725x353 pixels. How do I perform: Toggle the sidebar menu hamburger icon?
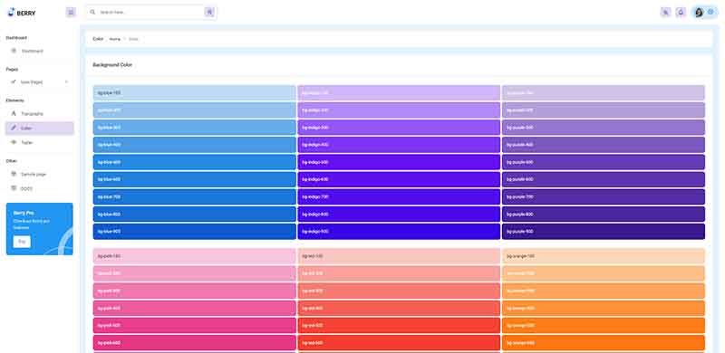[x=71, y=13]
